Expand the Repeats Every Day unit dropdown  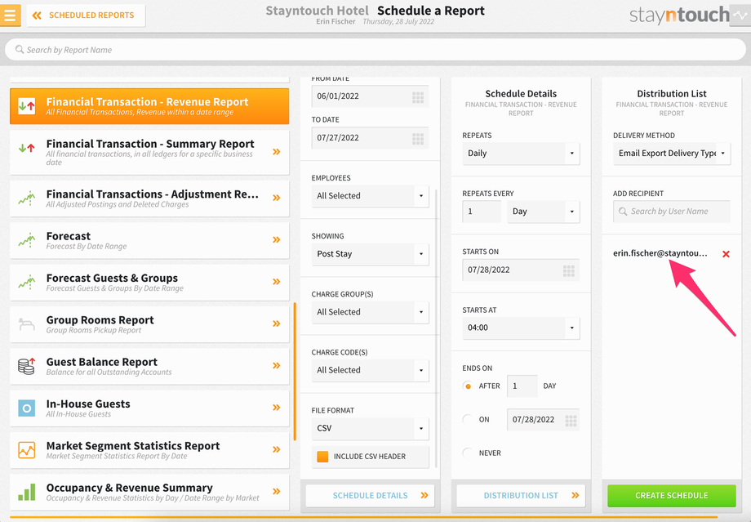tap(543, 212)
